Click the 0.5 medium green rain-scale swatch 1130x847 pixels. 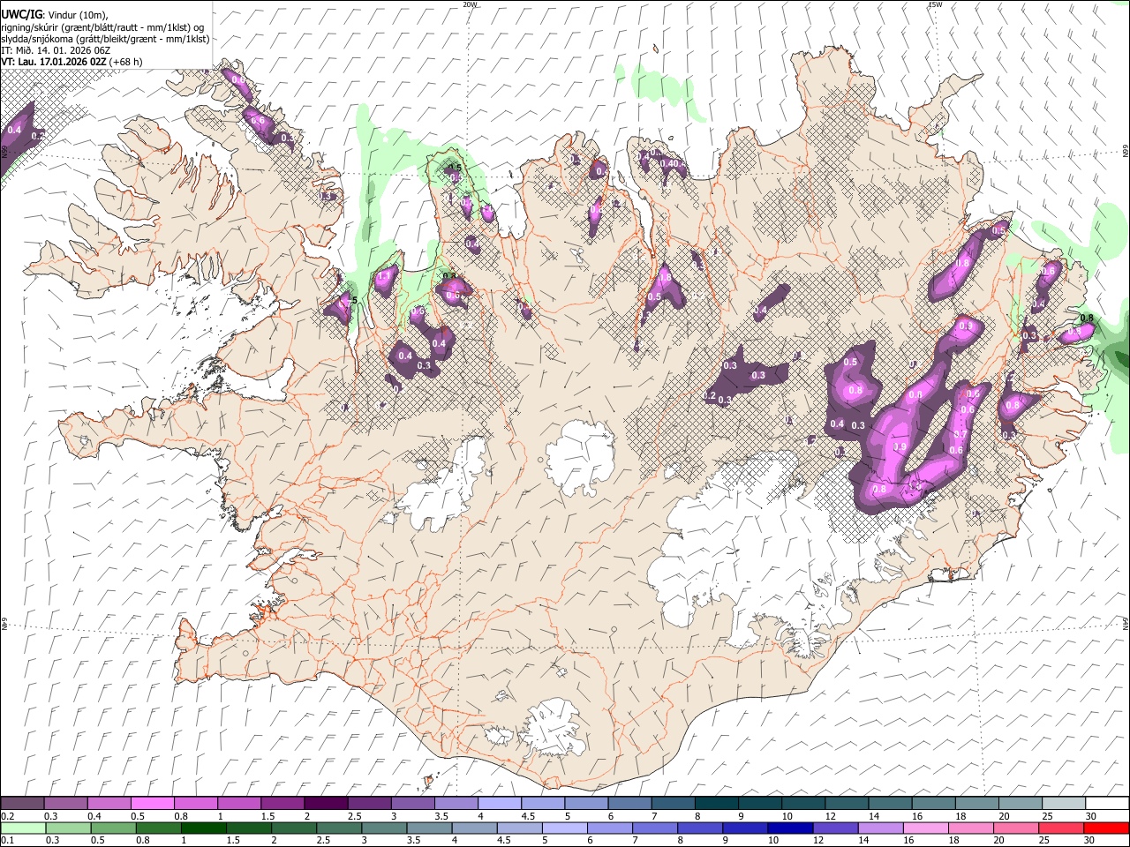113,828
